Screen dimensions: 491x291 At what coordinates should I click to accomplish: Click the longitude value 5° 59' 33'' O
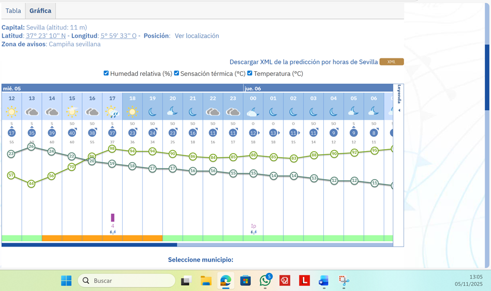pos(118,36)
